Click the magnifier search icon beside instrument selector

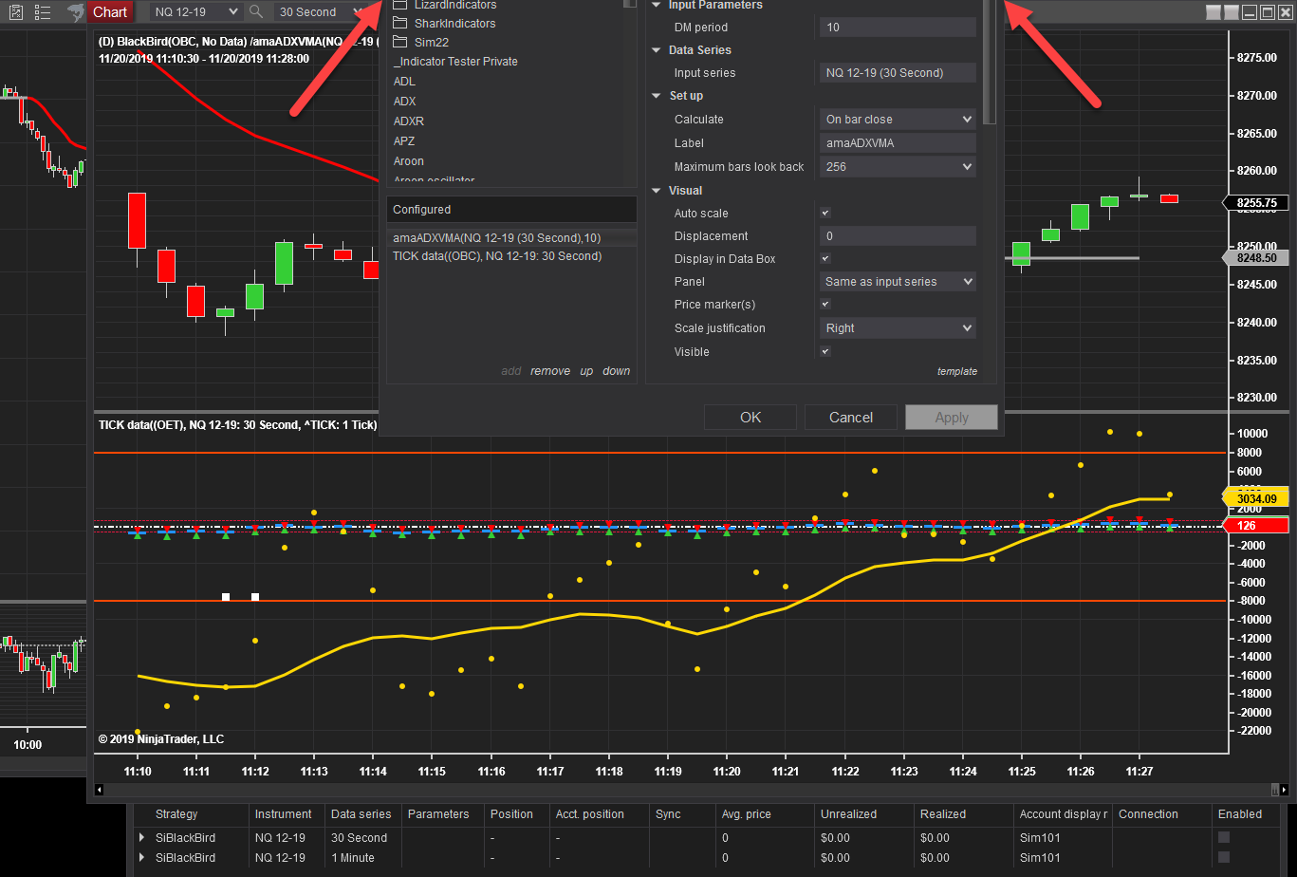click(256, 11)
